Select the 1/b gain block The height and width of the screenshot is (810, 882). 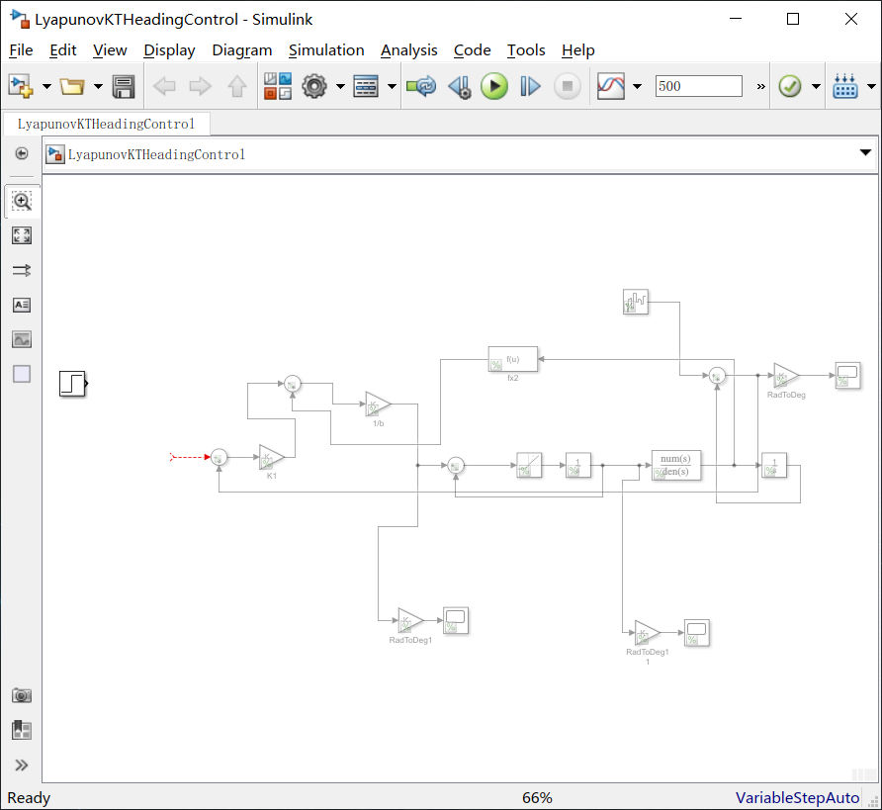[378, 405]
